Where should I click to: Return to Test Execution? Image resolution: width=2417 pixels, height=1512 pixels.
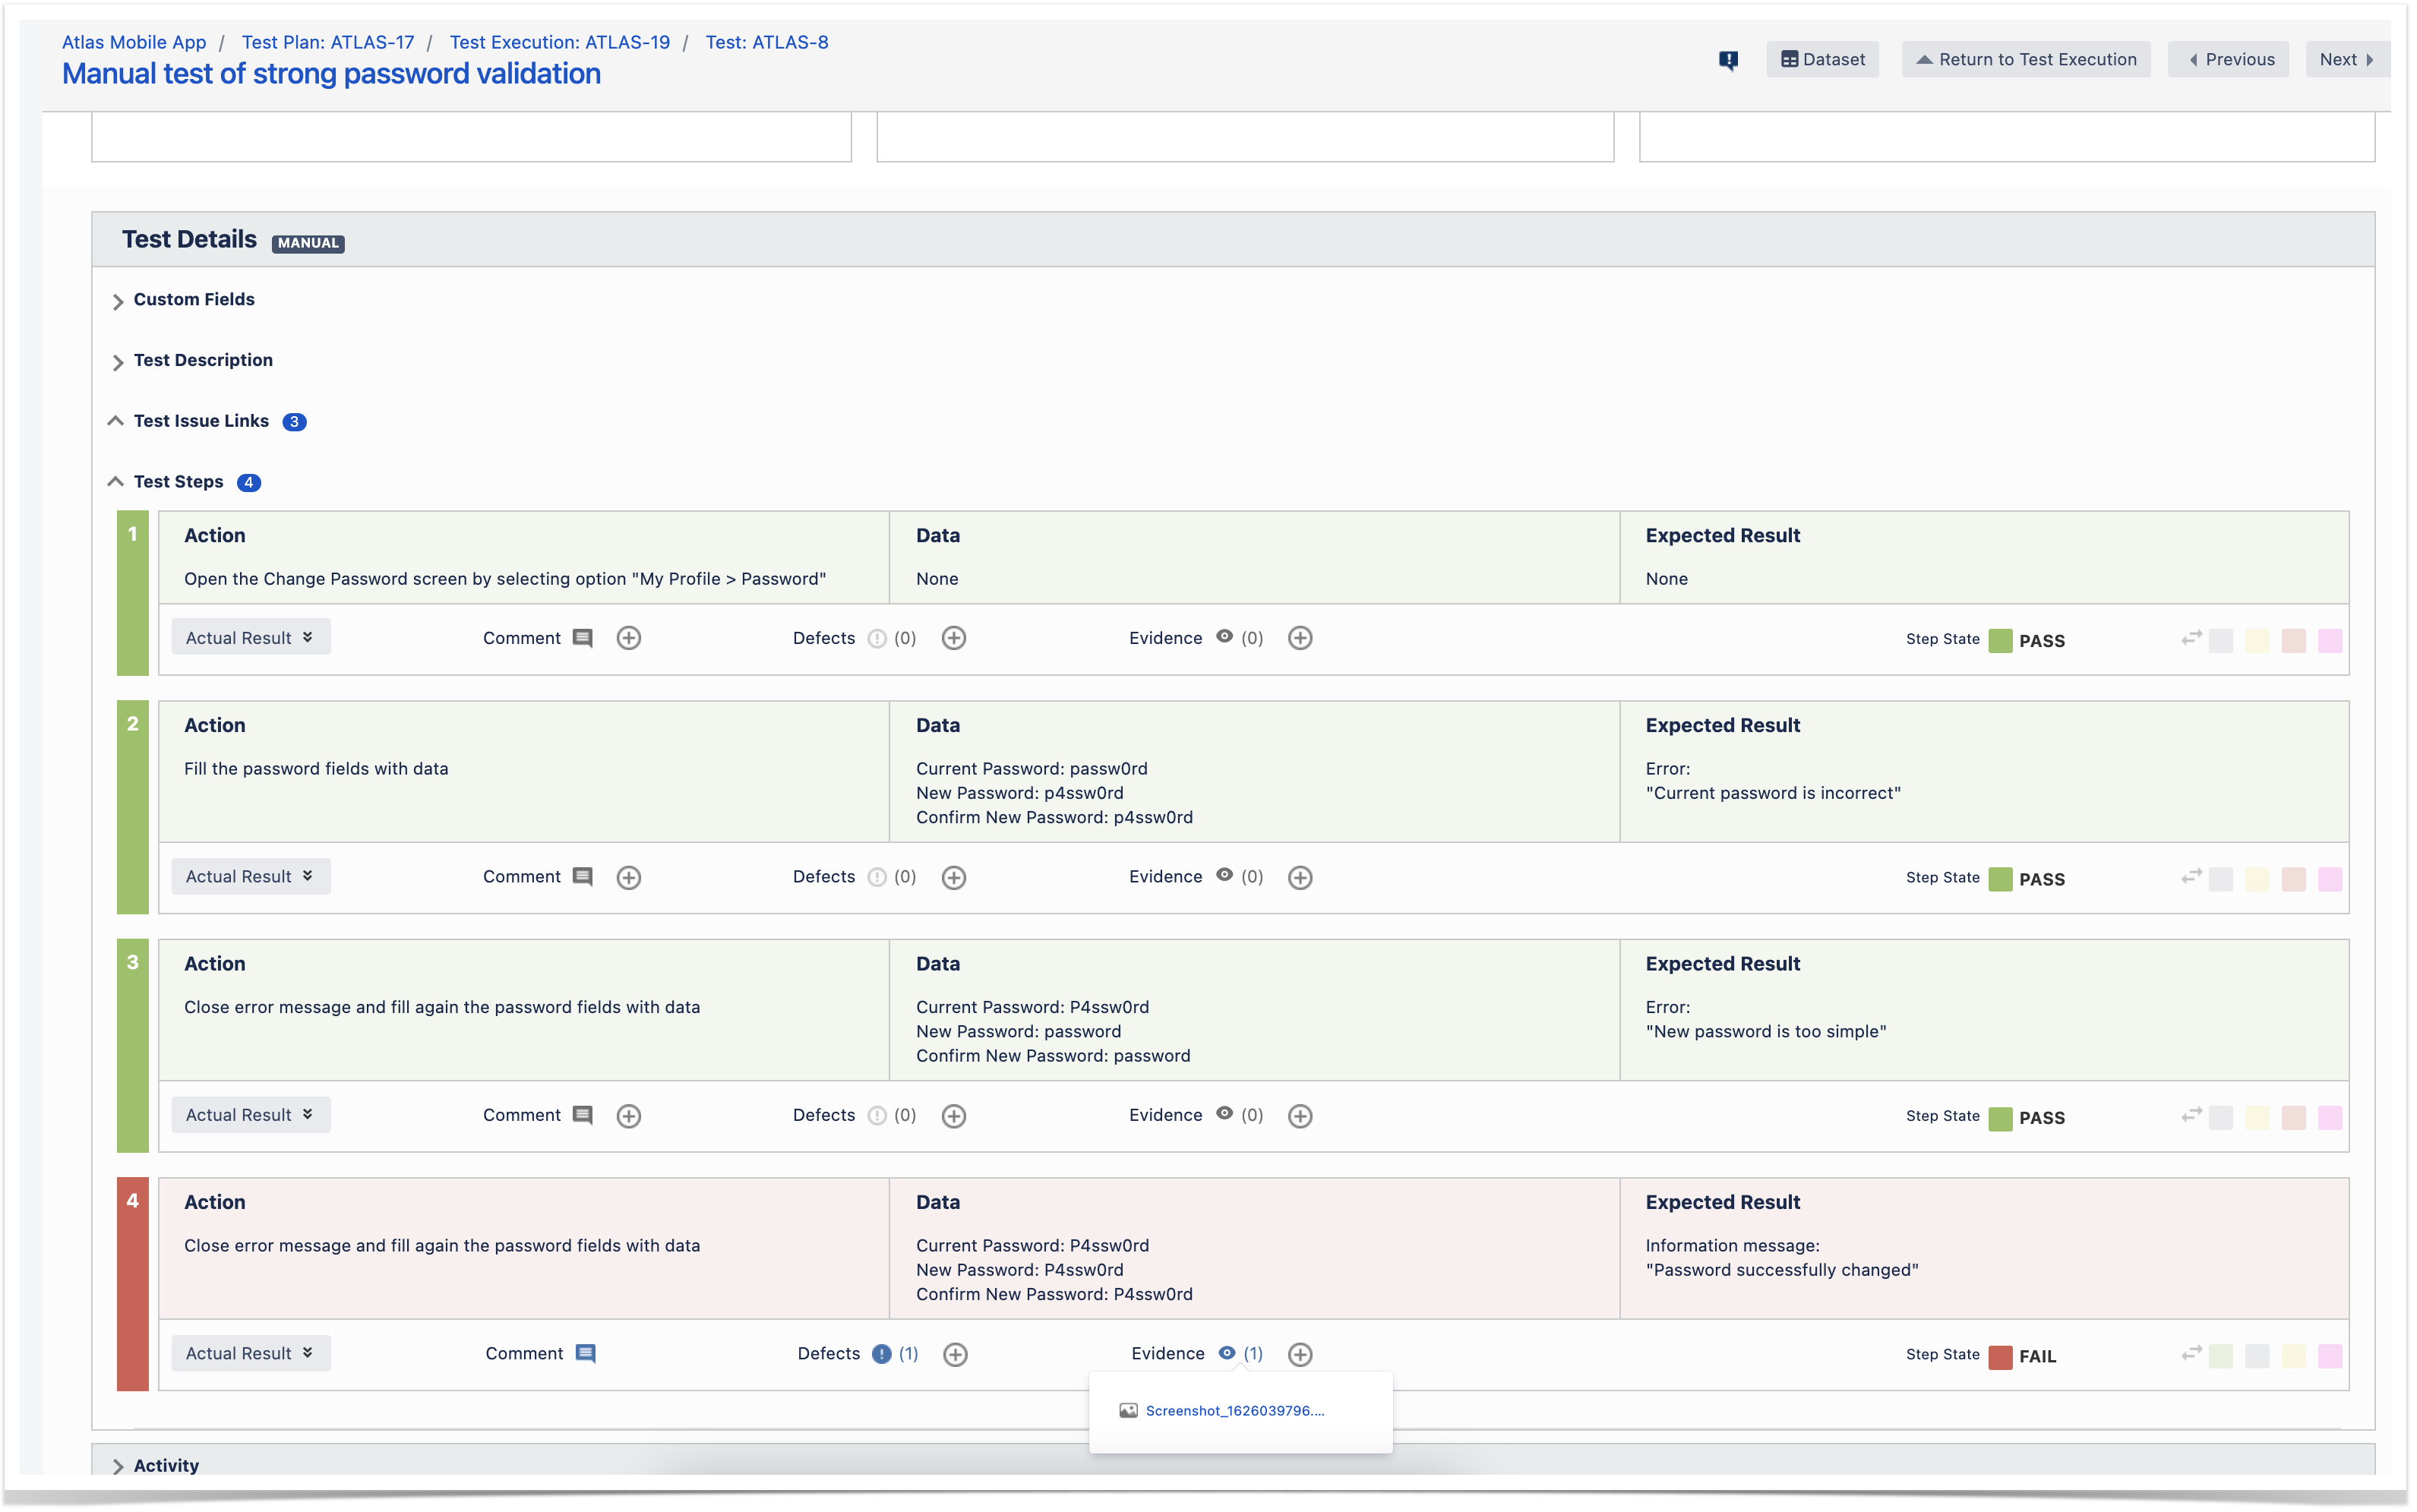click(x=2026, y=59)
